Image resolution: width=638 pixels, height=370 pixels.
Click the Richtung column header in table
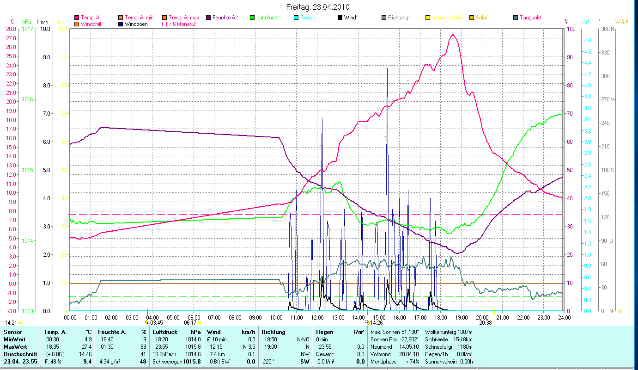point(273,332)
